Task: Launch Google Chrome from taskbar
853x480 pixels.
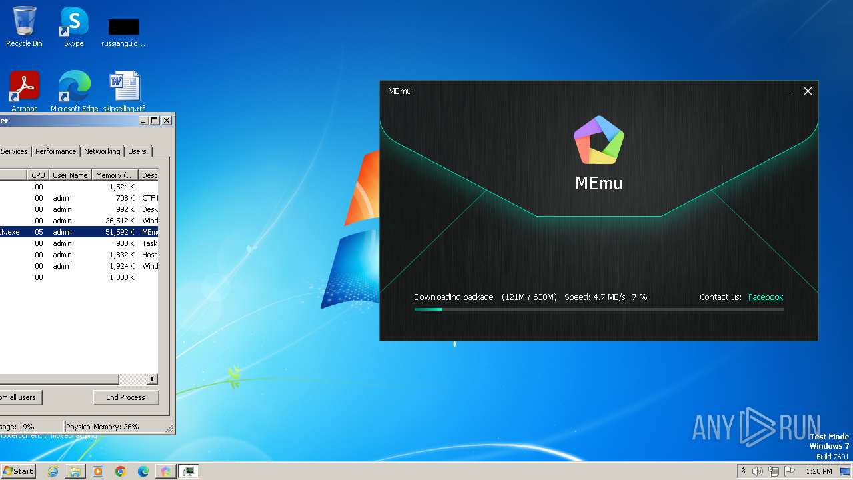Action: coord(121,471)
